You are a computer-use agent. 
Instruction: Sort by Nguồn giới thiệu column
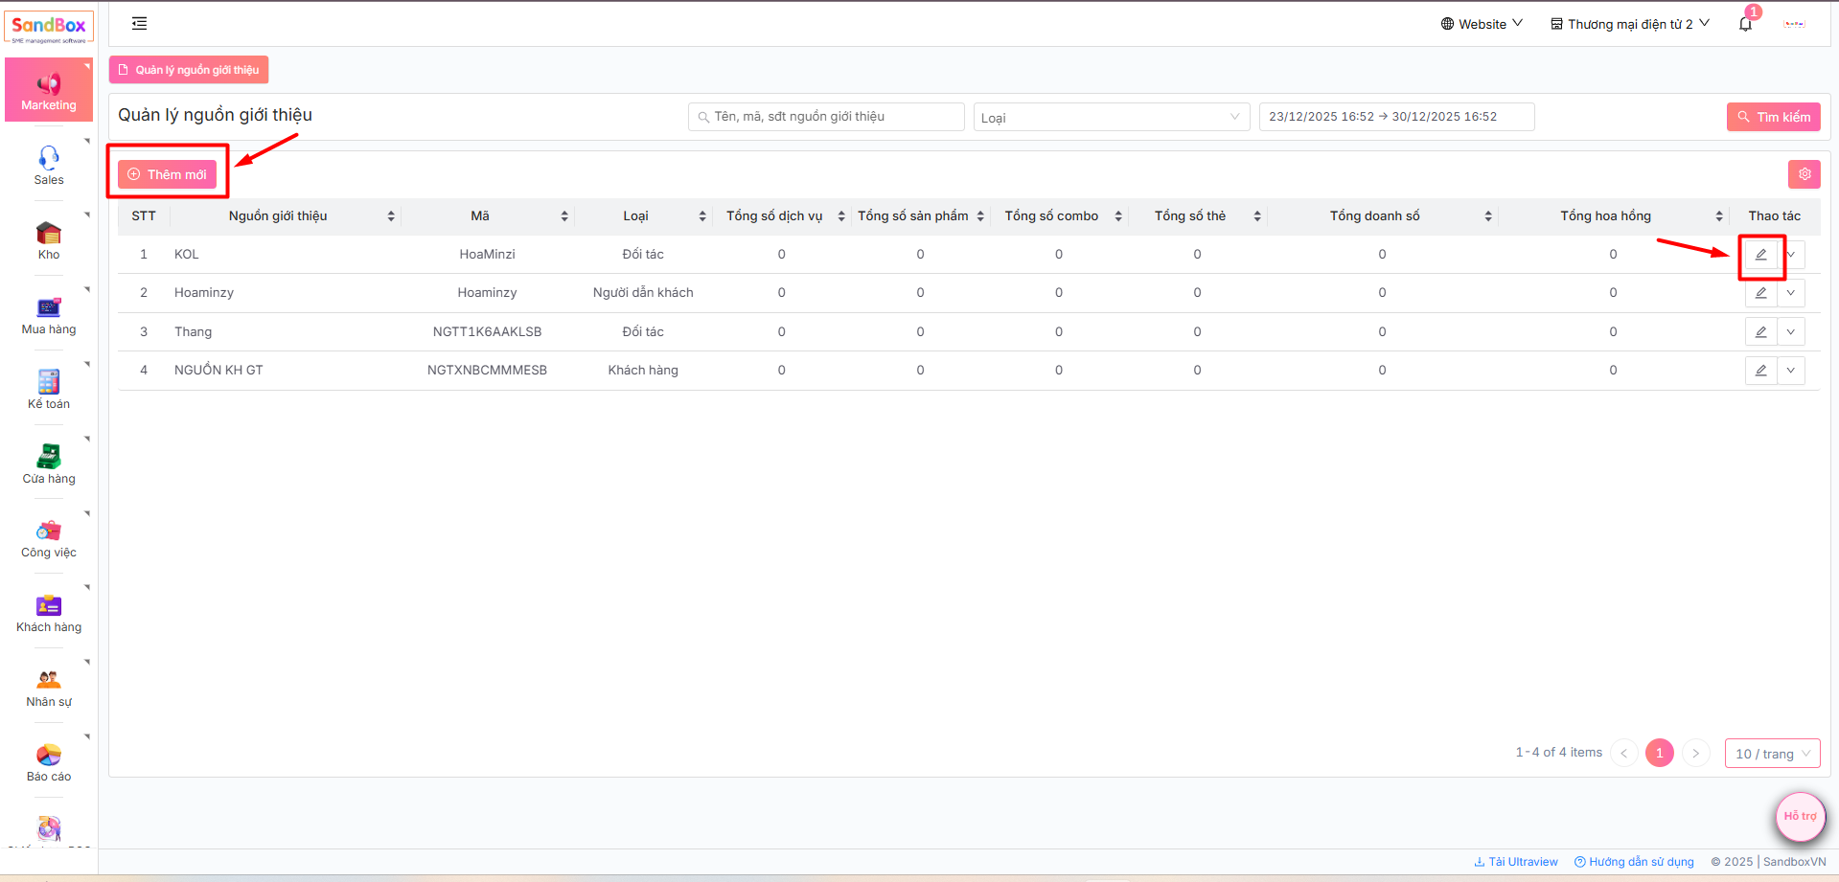(x=390, y=216)
